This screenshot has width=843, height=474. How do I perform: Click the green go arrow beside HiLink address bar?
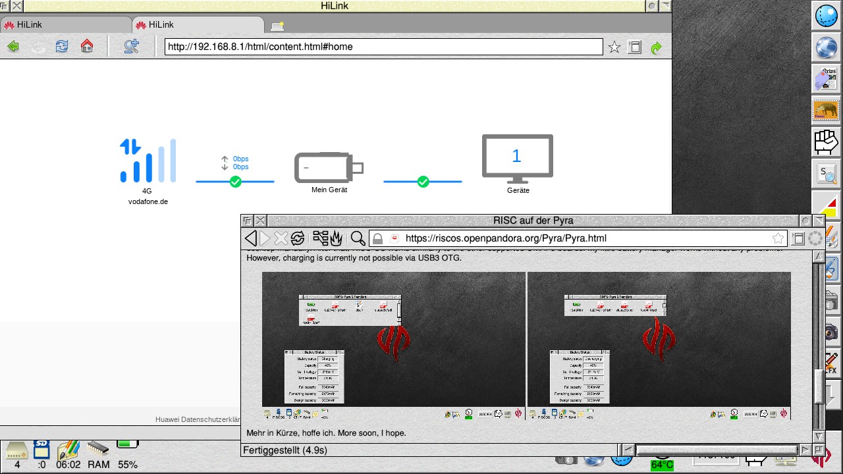click(x=656, y=47)
